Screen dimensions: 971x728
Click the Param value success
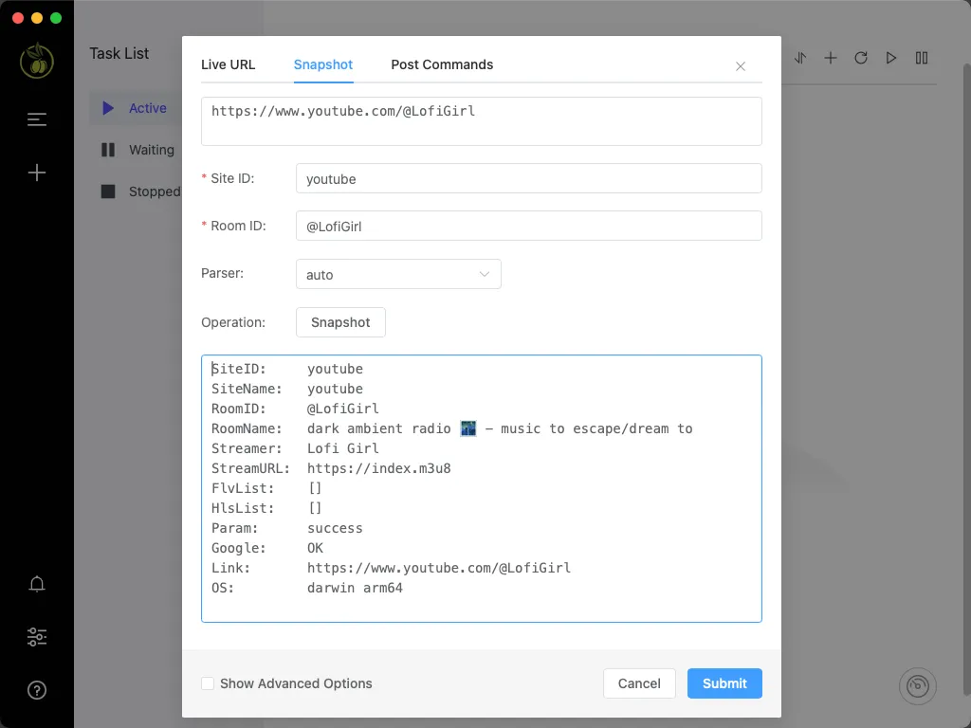point(335,529)
